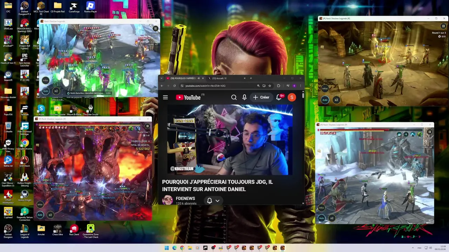449x252 pixels.
Task: Open Google Chrome from the taskbar
Action: pos(182,248)
